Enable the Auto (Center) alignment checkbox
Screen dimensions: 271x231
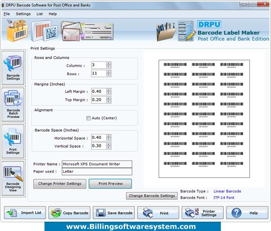pyautogui.click(x=88, y=118)
